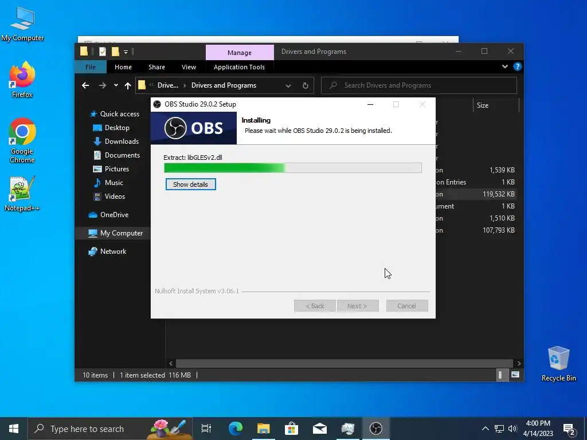587x440 pixels.
Task: Open Task View on the taskbar
Action: (x=206, y=429)
